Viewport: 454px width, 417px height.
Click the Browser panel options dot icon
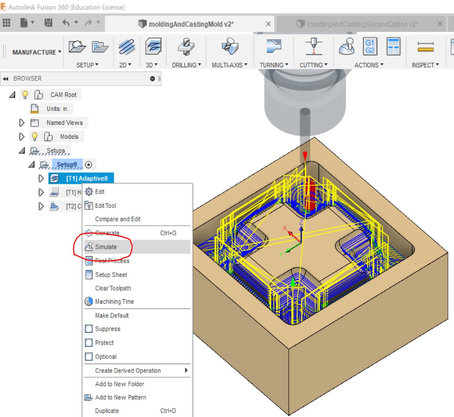point(152,79)
